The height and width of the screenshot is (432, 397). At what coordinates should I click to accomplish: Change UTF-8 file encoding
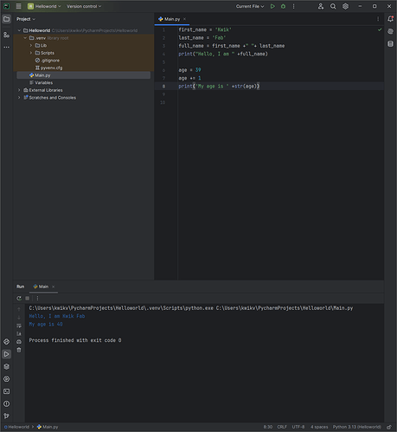tap(298, 427)
